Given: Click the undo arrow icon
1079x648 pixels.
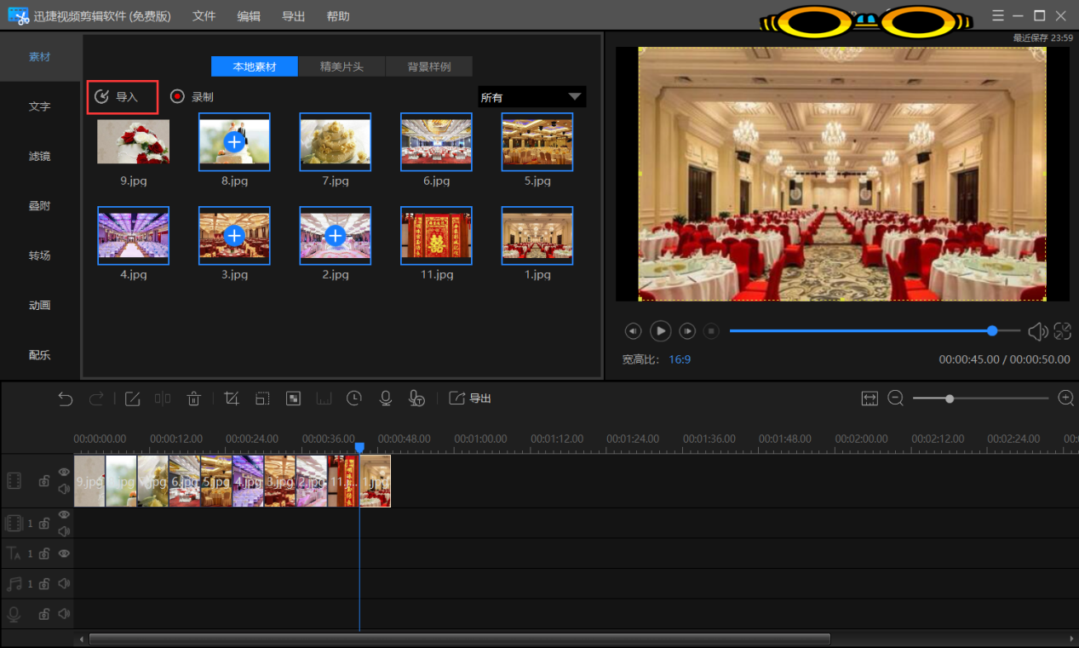Looking at the screenshot, I should click(66, 399).
